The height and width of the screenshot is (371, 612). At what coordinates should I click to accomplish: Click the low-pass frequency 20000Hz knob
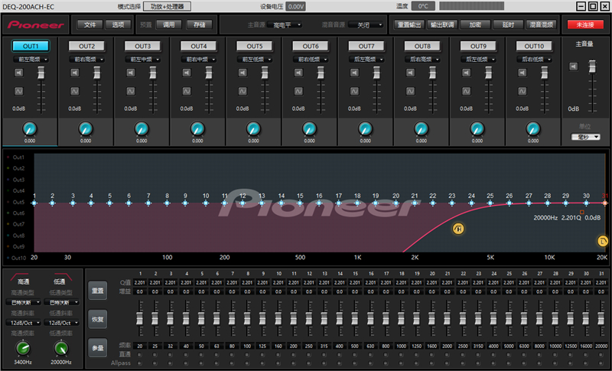coord(60,349)
